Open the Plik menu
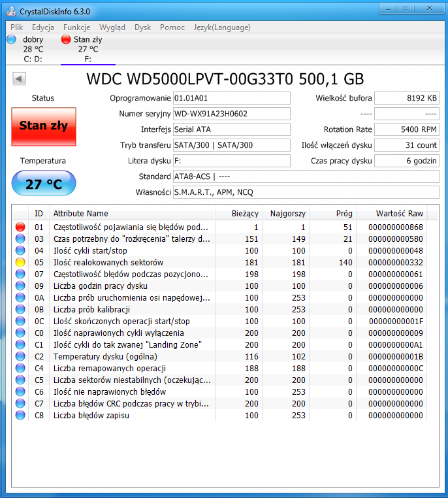 point(16,27)
